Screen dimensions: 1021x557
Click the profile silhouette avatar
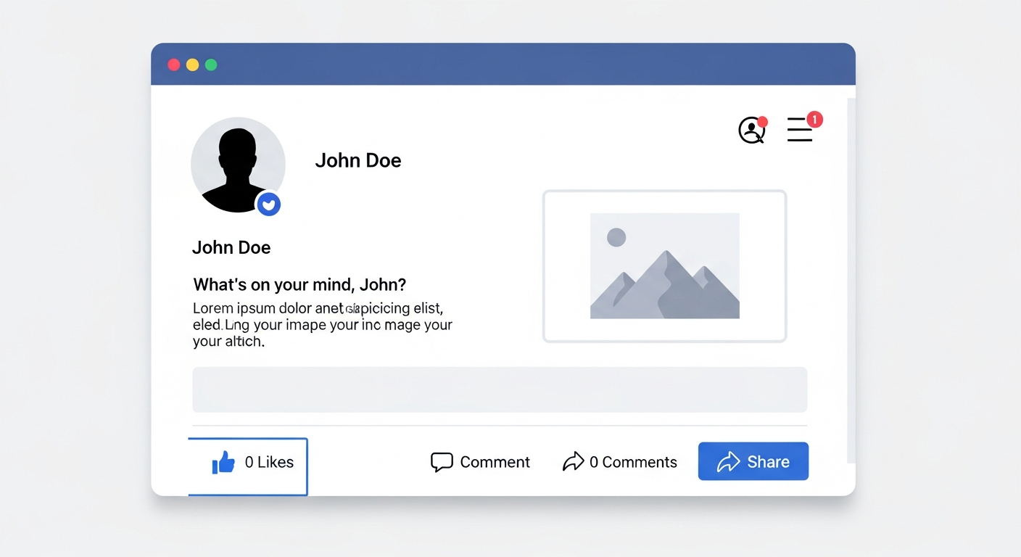pyautogui.click(x=238, y=165)
